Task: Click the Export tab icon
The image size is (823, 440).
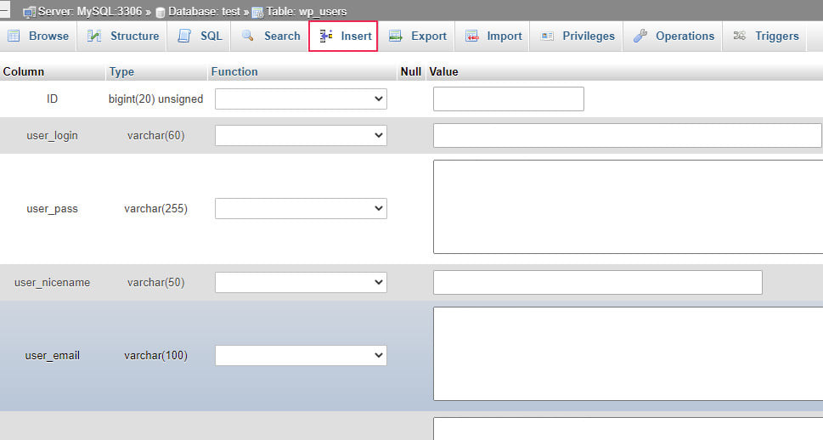Action: [x=395, y=36]
